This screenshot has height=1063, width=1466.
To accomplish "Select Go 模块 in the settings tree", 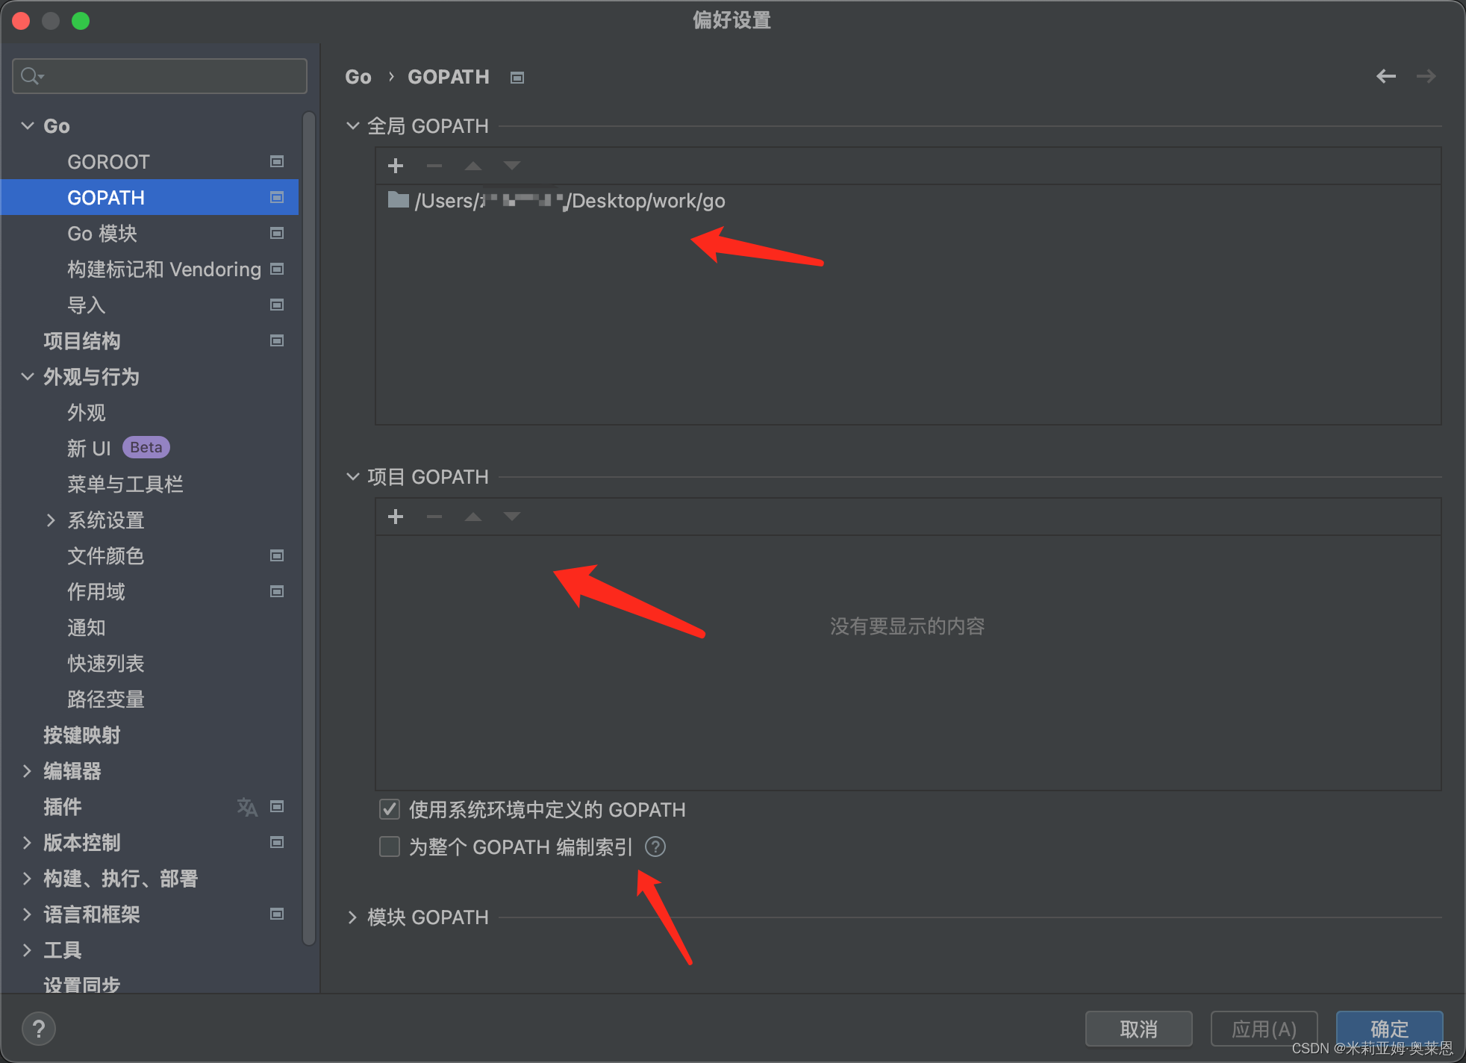I will click(x=102, y=234).
